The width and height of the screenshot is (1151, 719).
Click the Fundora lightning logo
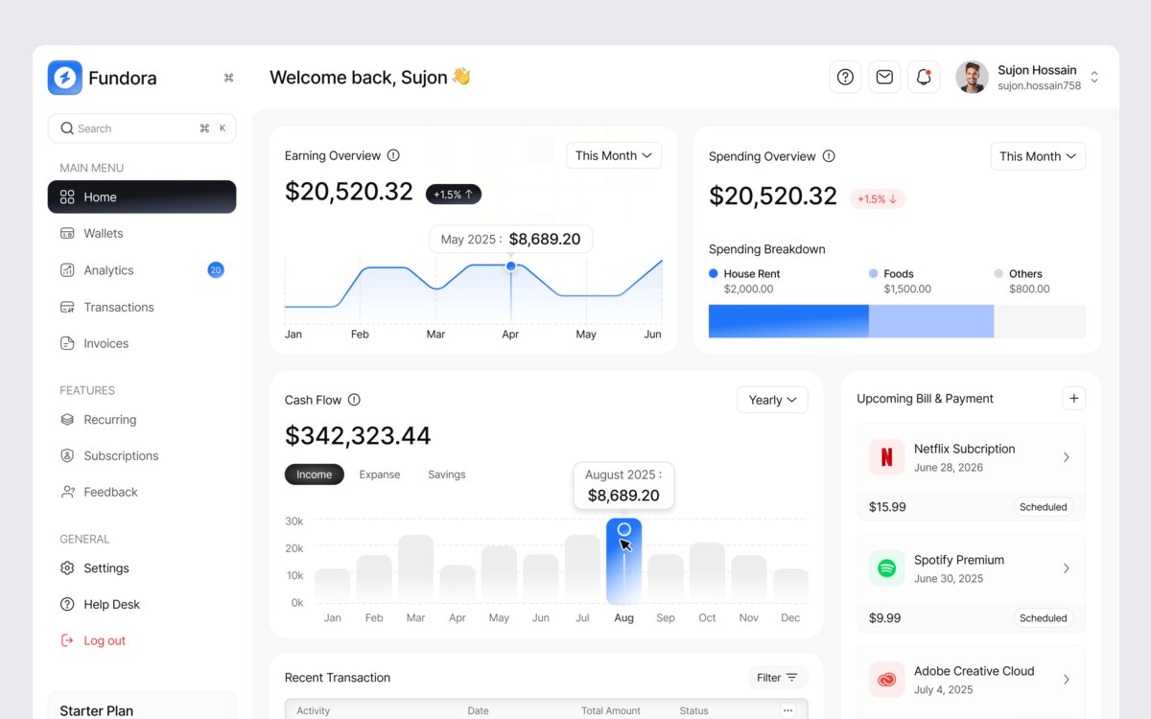(65, 78)
